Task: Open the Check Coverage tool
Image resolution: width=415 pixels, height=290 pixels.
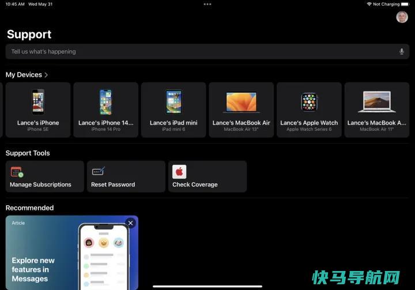Action: [x=207, y=176]
